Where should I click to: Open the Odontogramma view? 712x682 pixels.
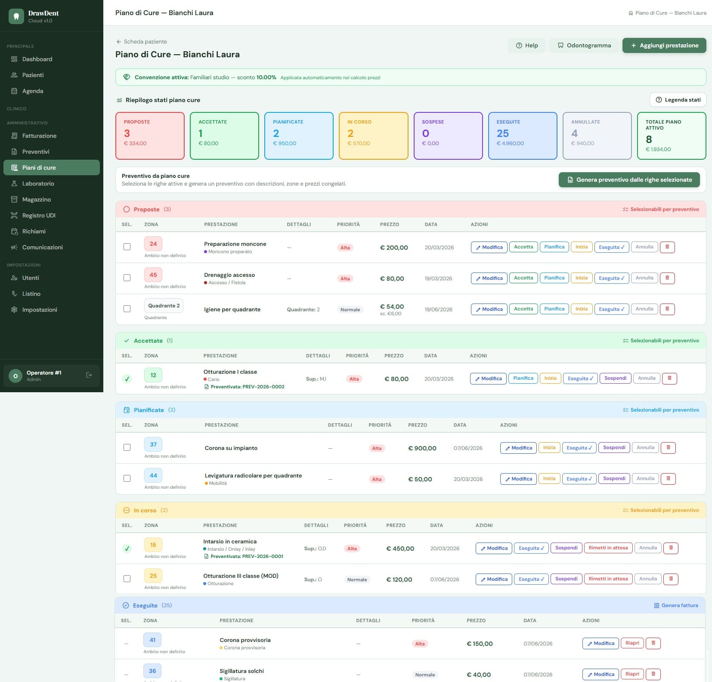coord(584,45)
